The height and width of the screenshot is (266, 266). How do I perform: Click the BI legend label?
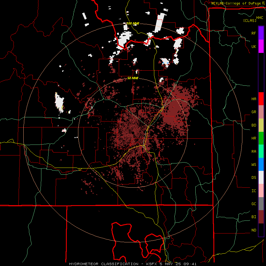pyautogui.click(x=254, y=217)
